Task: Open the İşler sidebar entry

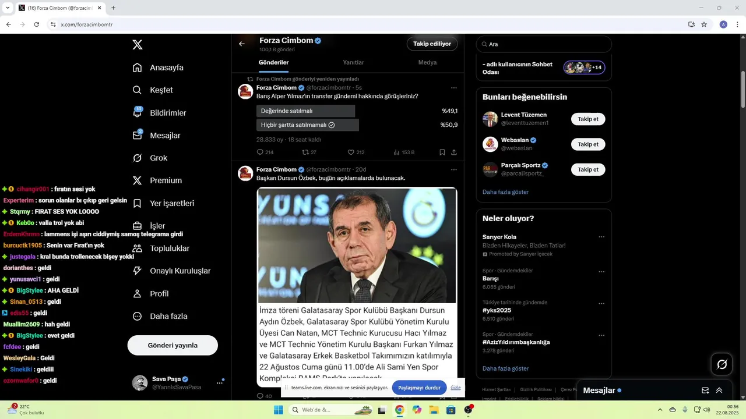Action: (149, 226)
